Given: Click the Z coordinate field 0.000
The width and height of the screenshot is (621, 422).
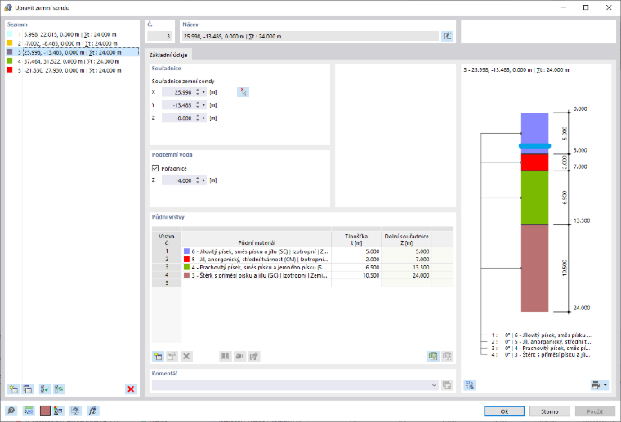Looking at the screenshot, I should click(178, 118).
